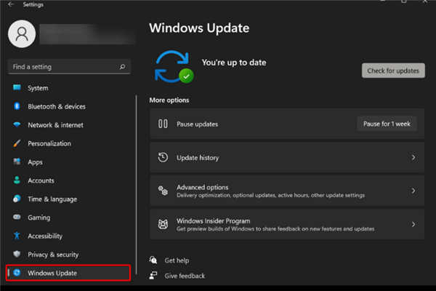Viewport: 436px width, 291px height.
Task: Expand the Update history chevron
Action: pyautogui.click(x=413, y=158)
